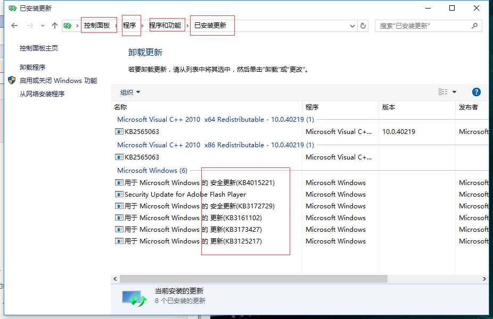Collapse the Visual C++ 2010 x86 group

tap(216, 145)
